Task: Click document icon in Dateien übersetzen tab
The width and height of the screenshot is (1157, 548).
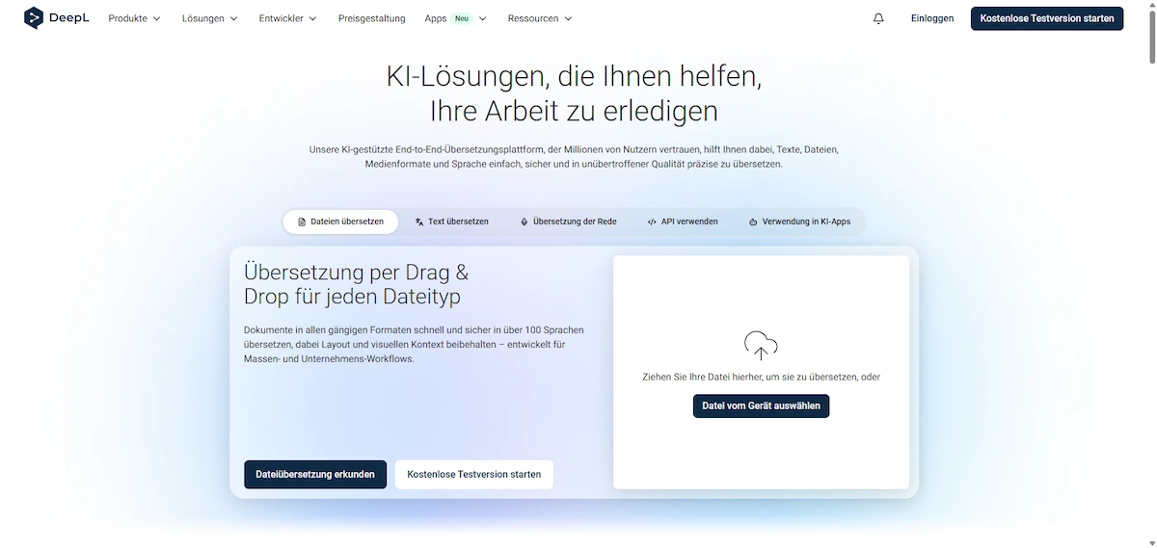Action: [302, 222]
